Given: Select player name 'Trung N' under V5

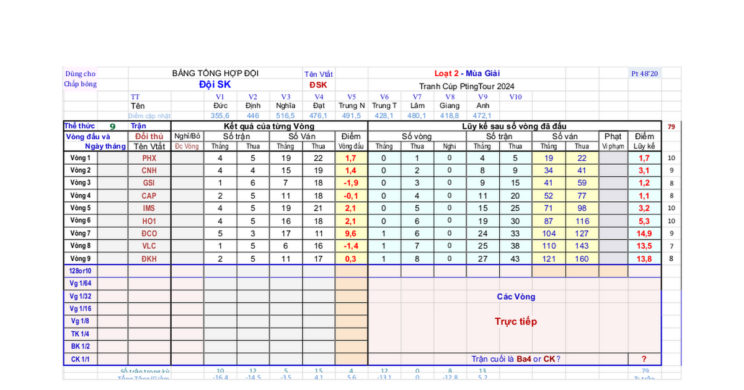Looking at the screenshot, I should 352,106.
